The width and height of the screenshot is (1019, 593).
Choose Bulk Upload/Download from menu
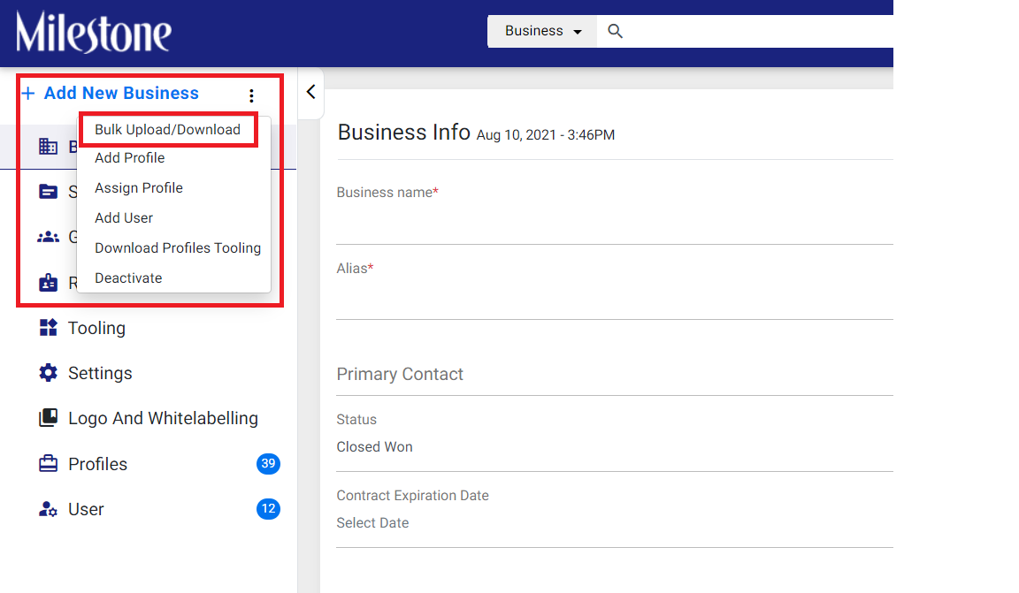click(168, 129)
